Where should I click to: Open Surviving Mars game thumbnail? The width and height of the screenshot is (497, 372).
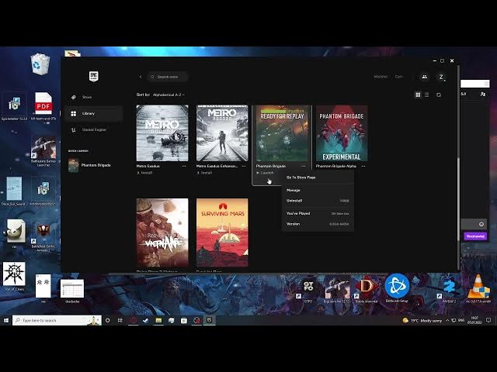click(222, 232)
